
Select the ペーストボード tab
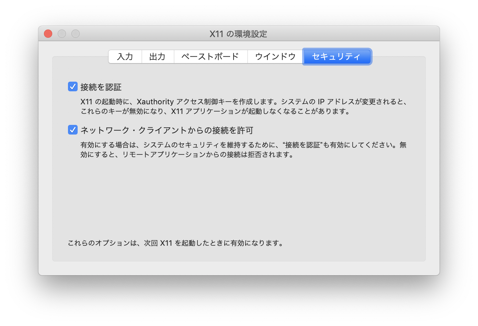[x=210, y=57]
